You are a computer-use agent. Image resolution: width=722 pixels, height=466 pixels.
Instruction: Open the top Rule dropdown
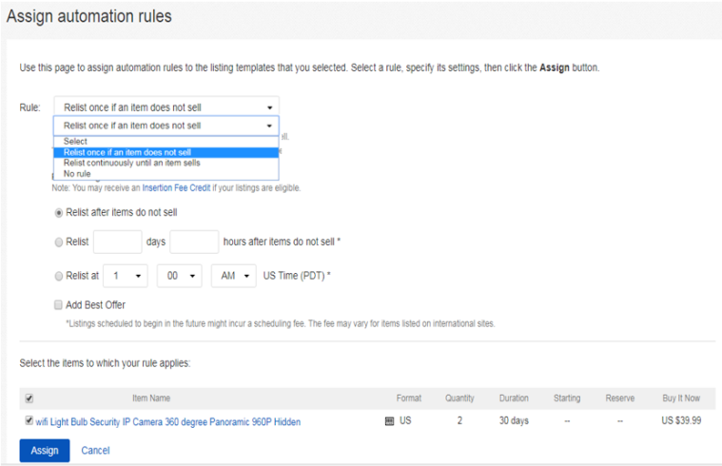pyautogui.click(x=166, y=107)
